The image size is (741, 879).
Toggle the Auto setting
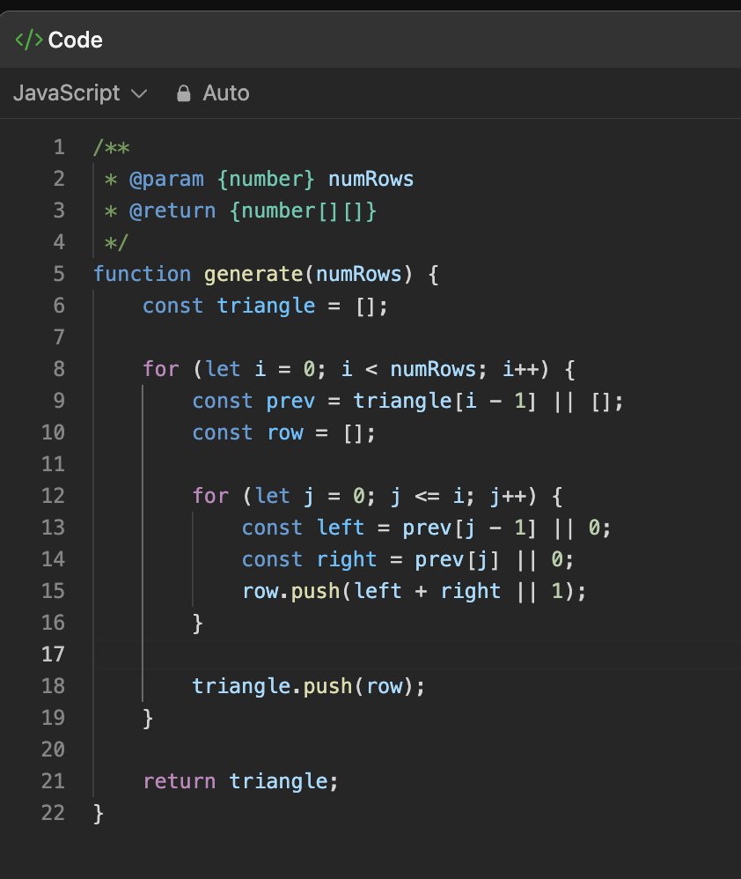click(x=213, y=93)
